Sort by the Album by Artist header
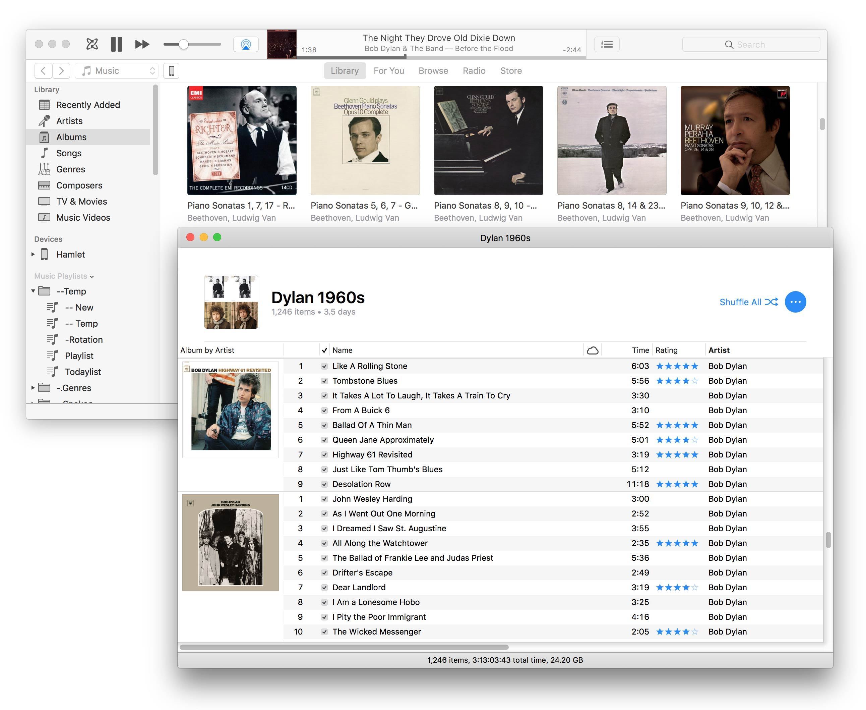866x710 pixels. coord(207,350)
